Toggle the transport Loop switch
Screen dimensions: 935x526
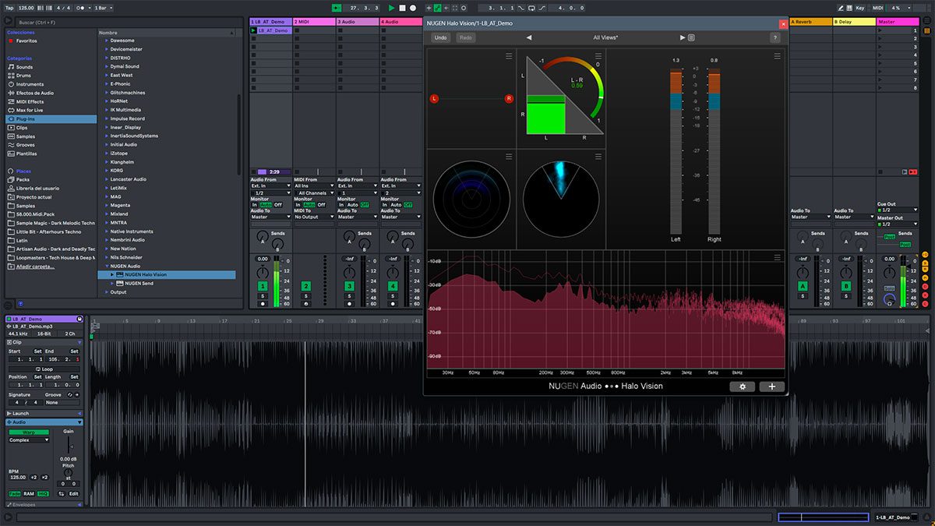click(531, 8)
